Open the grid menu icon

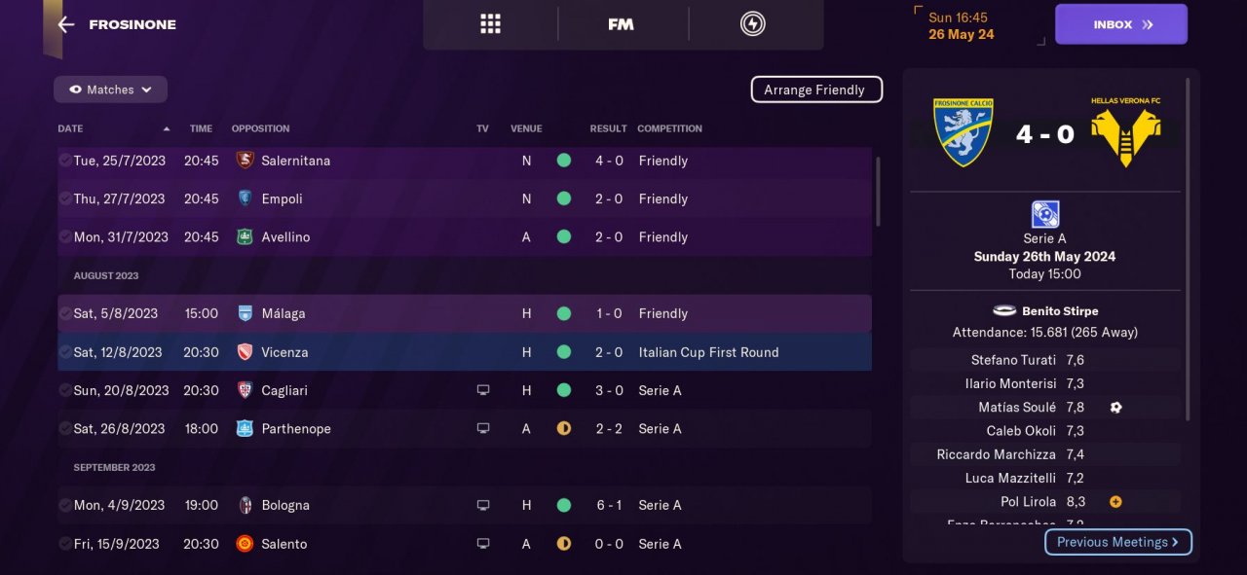[490, 24]
